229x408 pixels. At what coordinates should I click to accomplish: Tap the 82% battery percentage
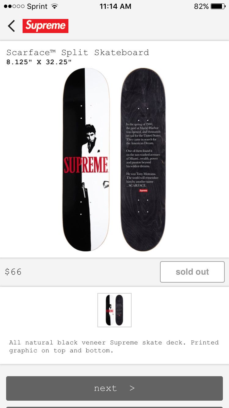tap(201, 6)
